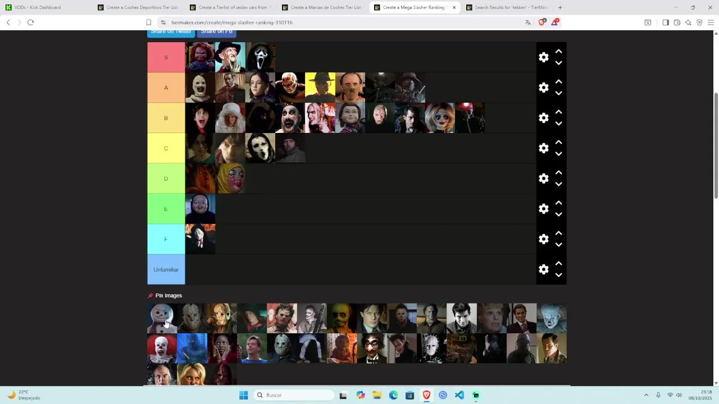Switch to Tierlist of sedan cars tab
This screenshot has width=719, height=404.
pyautogui.click(x=230, y=7)
